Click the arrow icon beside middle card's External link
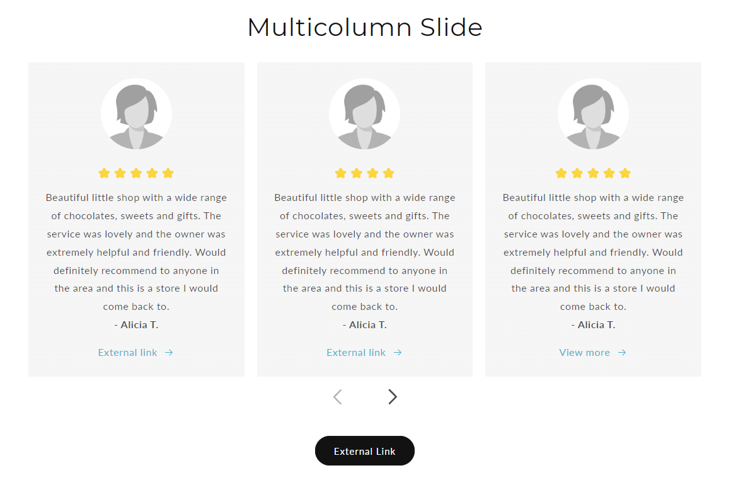731x497 pixels. 398,353
